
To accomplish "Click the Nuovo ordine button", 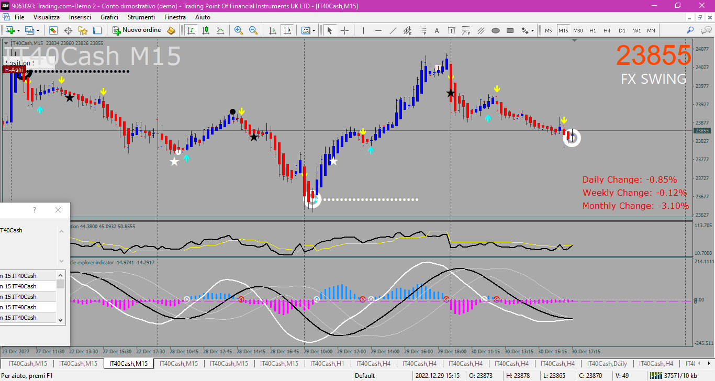I will pos(137,30).
